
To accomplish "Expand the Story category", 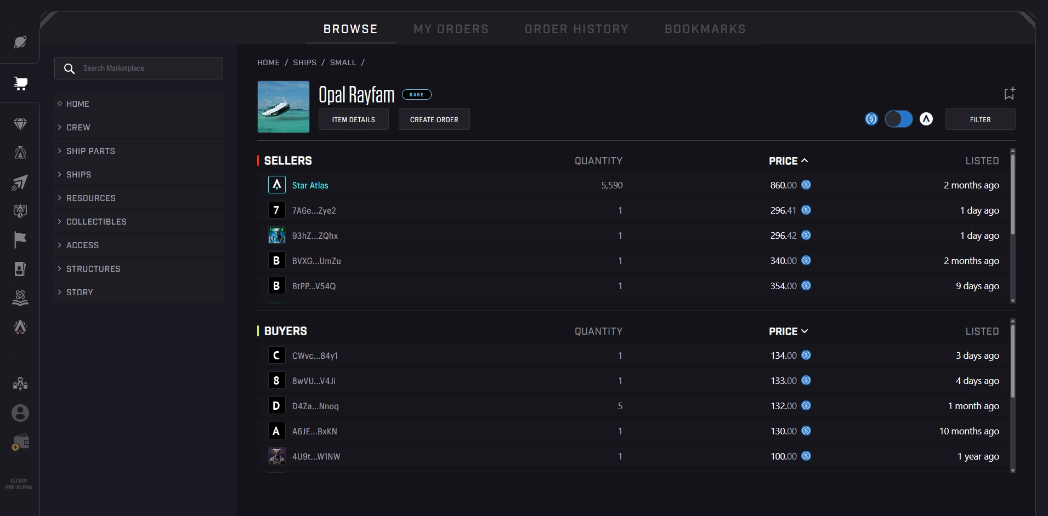I will [139, 293].
